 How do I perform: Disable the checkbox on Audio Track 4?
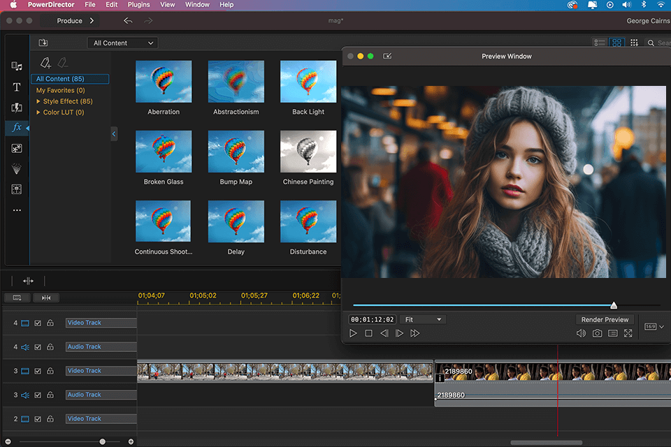point(38,347)
